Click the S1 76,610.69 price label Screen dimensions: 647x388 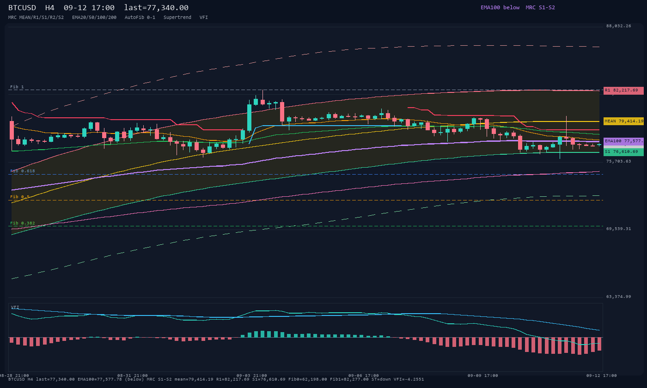pos(623,152)
